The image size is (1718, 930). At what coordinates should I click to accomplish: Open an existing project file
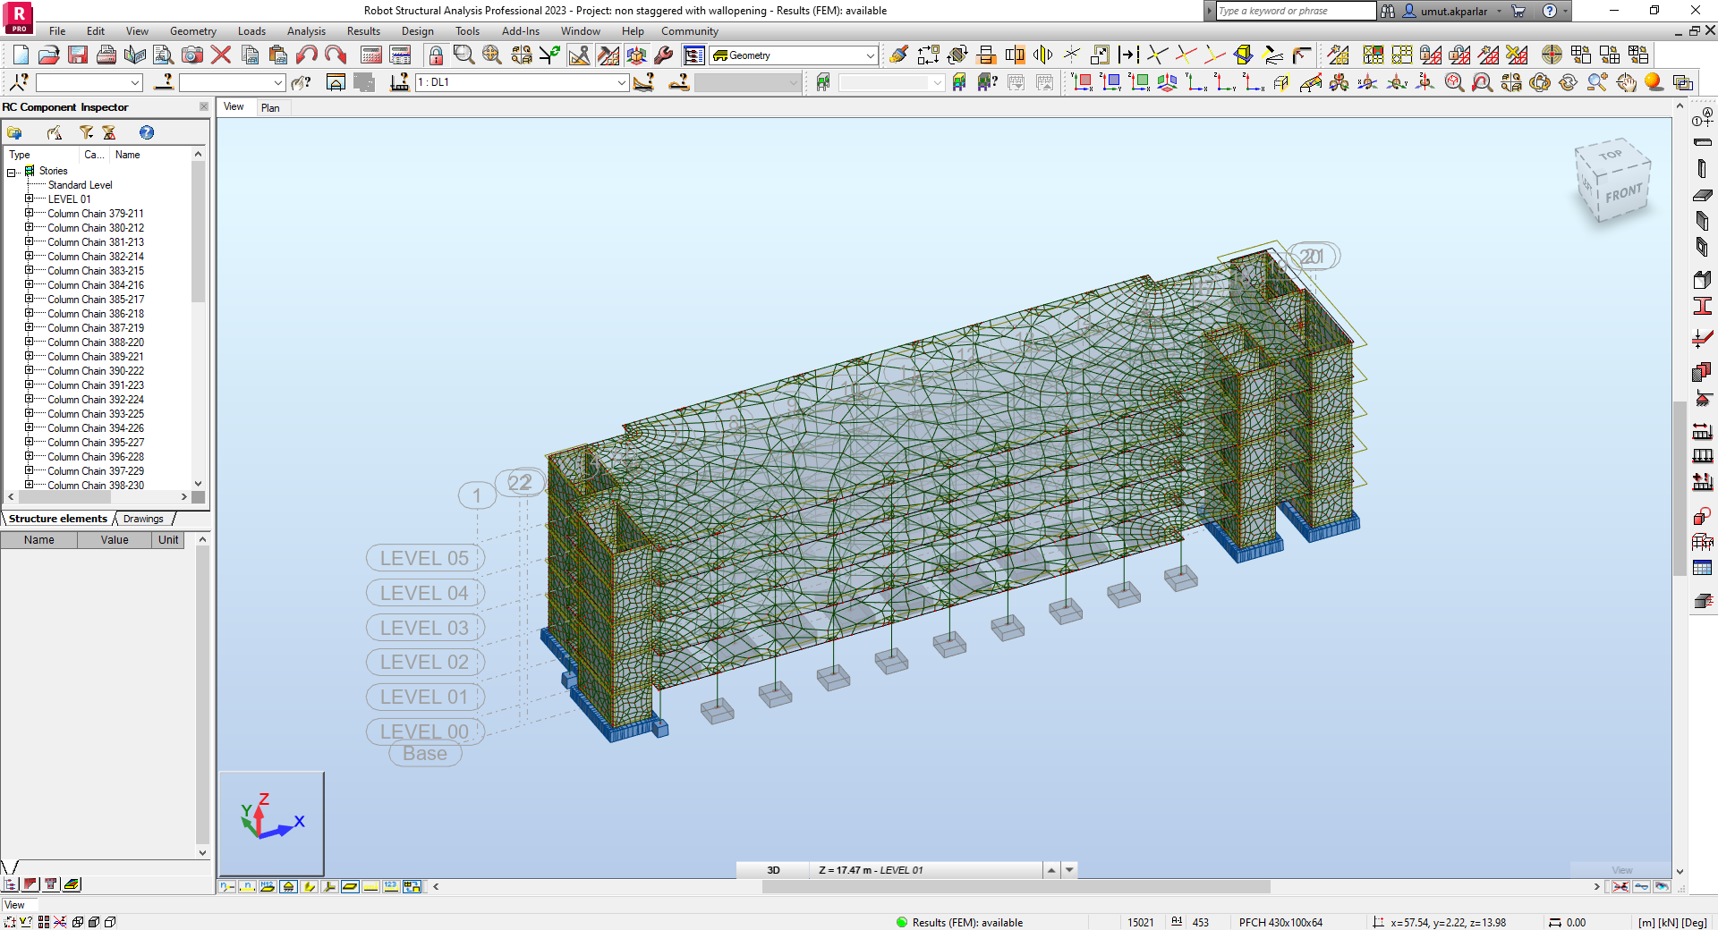[48, 55]
